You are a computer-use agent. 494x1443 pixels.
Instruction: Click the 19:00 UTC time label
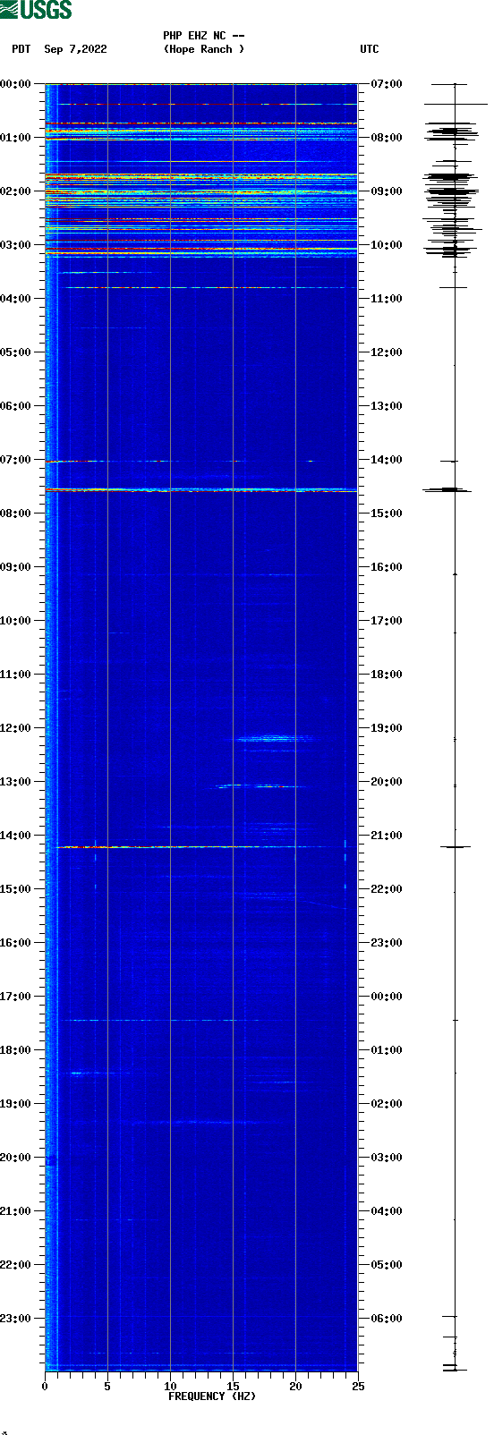coord(387,728)
